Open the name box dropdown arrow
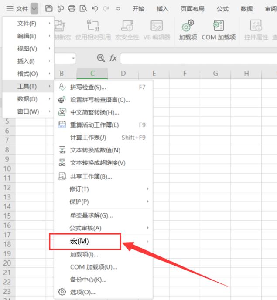Screen dimensions: 277x300 click(x=73, y=58)
